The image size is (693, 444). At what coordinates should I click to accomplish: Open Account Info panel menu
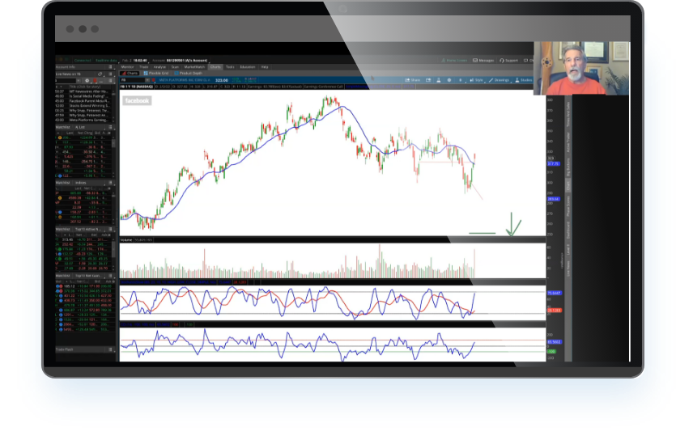coord(110,67)
